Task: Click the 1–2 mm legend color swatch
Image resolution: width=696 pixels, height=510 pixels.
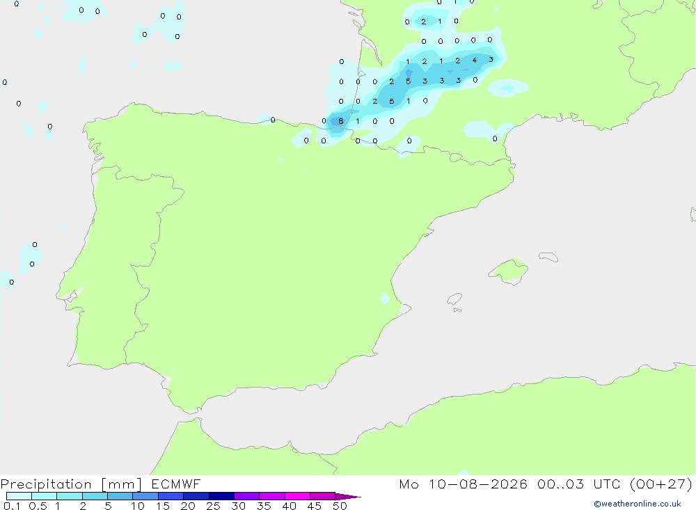Action: pyautogui.click(x=69, y=496)
